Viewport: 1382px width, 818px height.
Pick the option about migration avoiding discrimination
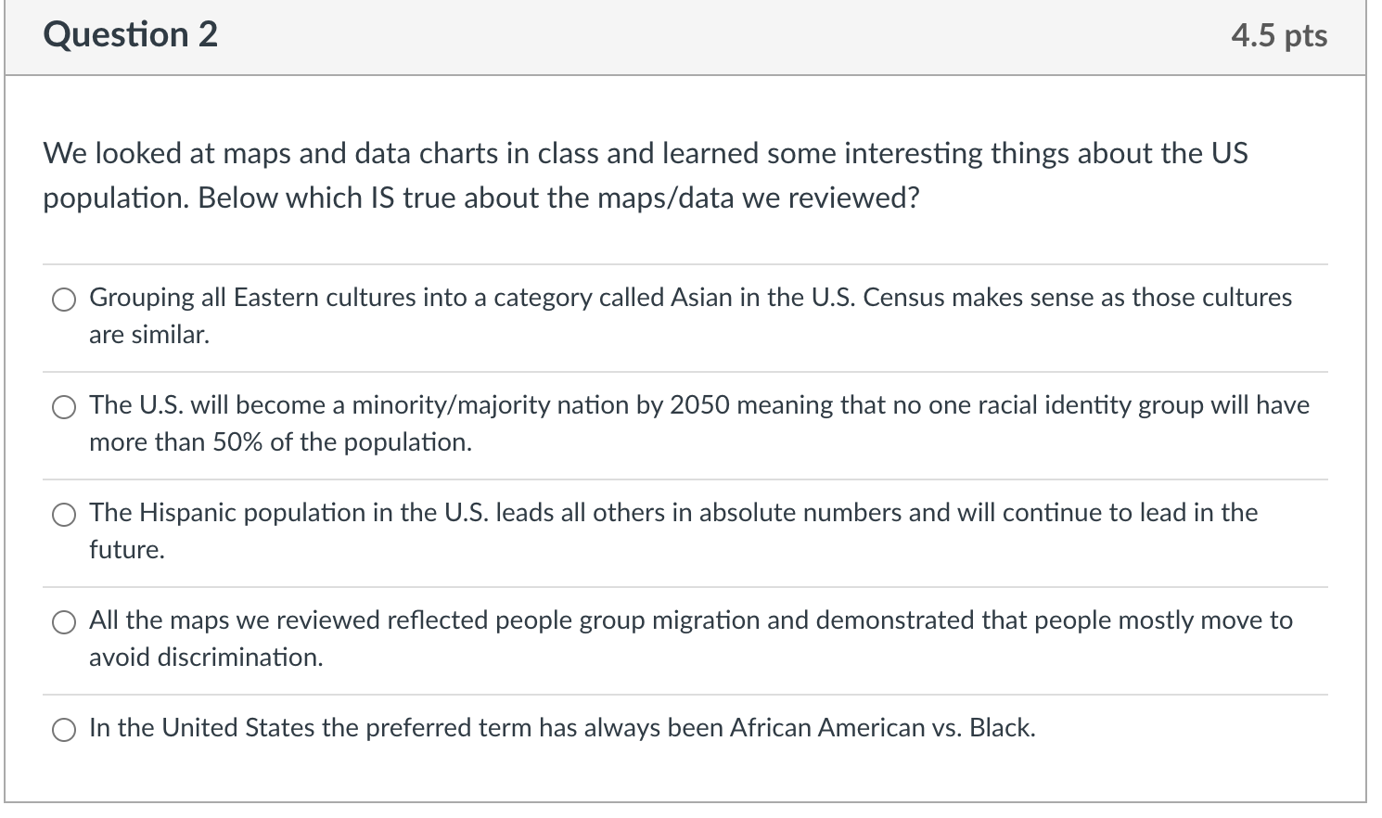[x=63, y=622]
